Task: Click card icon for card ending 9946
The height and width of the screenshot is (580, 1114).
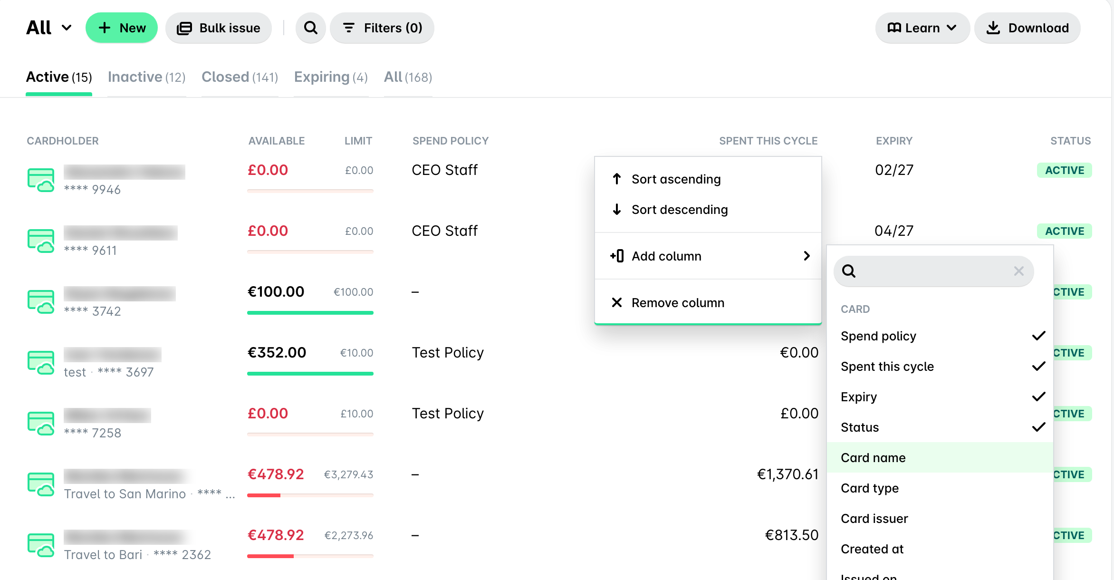Action: [x=41, y=180]
